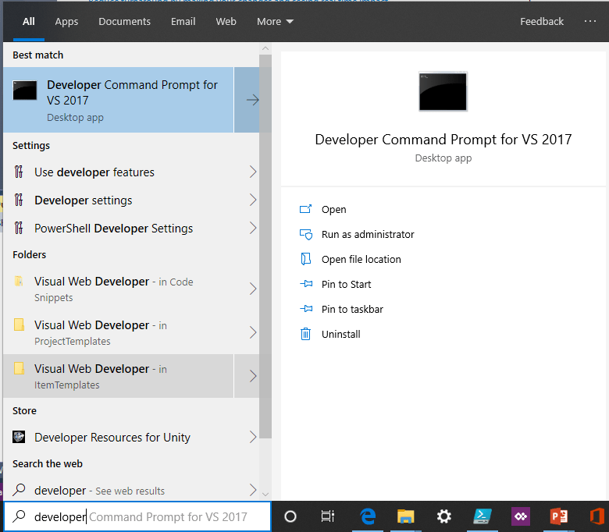
Task: Open the purple Visual Studio taskbar icon
Action: coord(521,516)
